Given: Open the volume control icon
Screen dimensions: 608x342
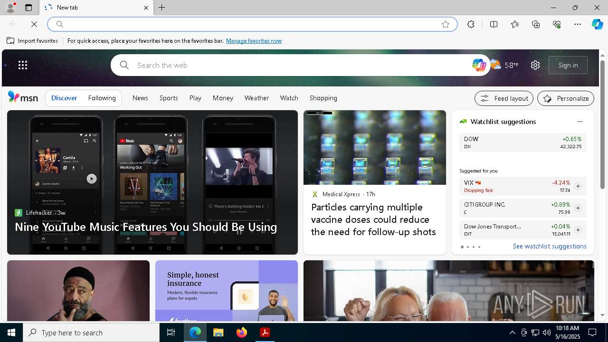Looking at the screenshot, I should coord(546,332).
